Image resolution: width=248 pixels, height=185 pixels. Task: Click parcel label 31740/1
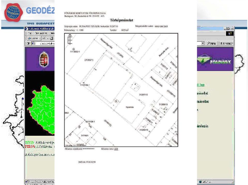tap(85, 136)
